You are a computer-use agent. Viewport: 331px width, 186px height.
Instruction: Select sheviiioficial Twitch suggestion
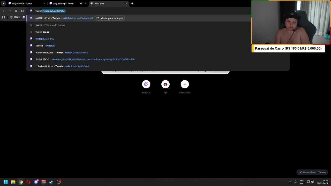[x=158, y=66]
